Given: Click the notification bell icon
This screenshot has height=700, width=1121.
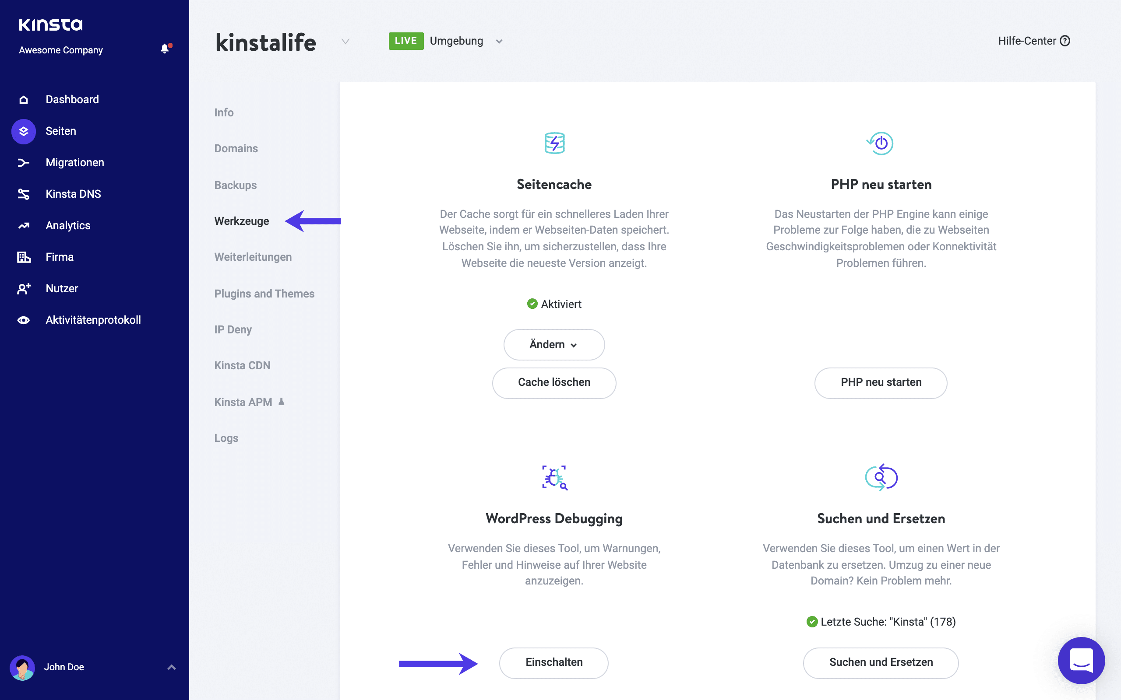Looking at the screenshot, I should coord(165,49).
